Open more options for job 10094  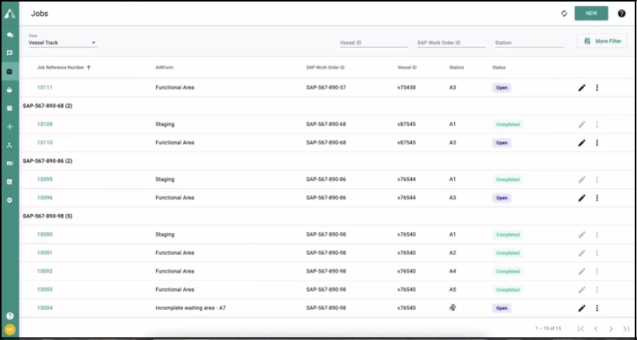click(596, 308)
